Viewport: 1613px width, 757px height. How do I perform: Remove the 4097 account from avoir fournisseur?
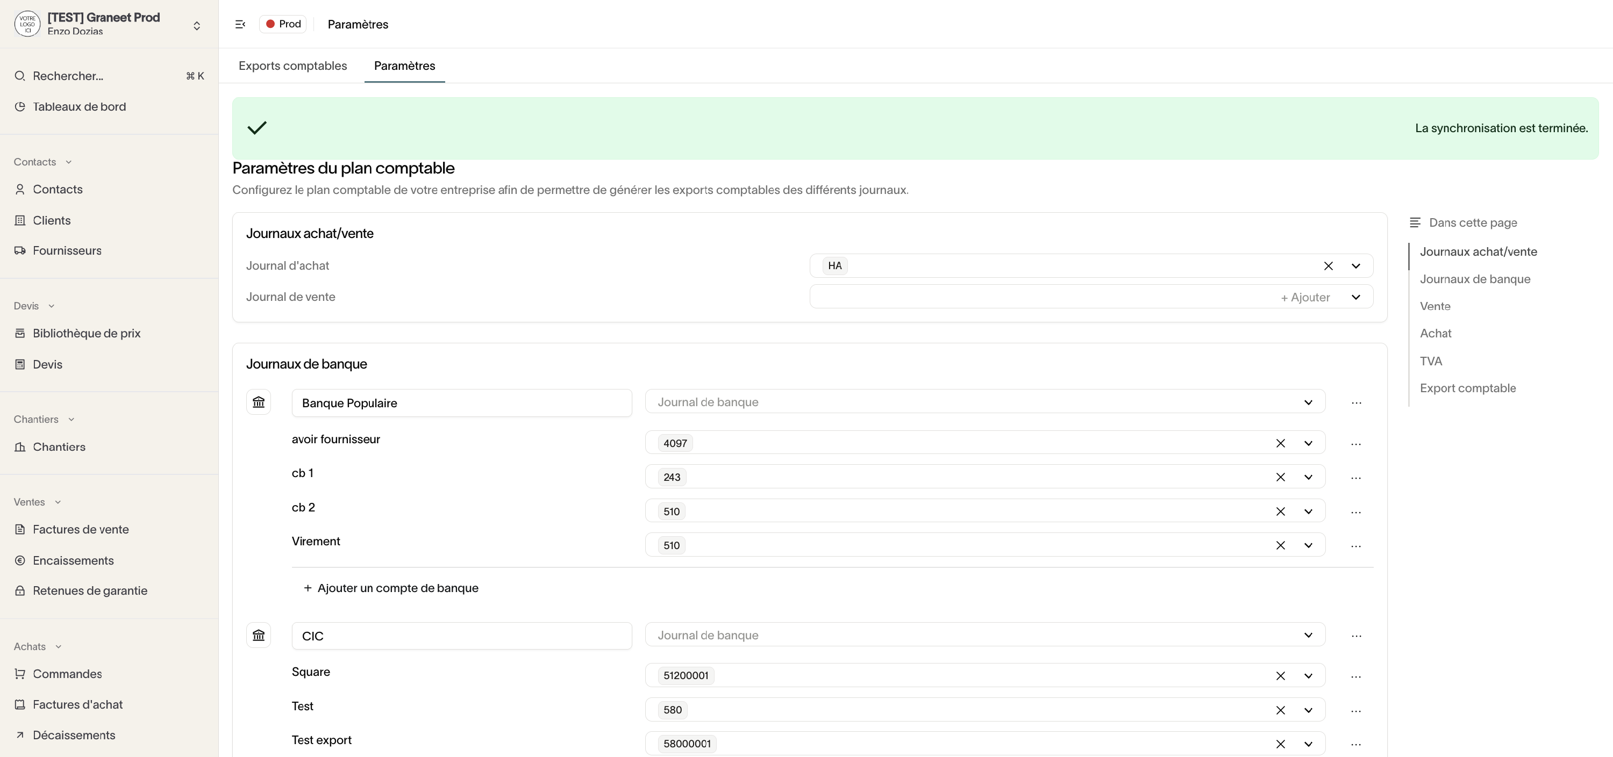pos(1281,443)
